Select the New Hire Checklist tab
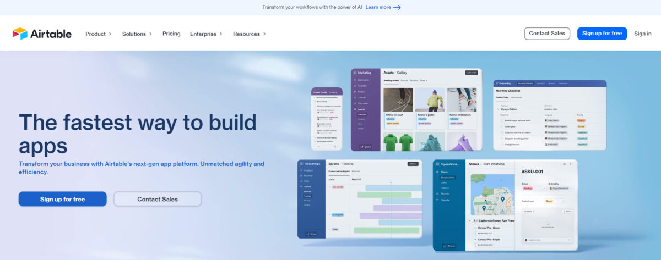The image size is (661, 260). tap(525, 84)
